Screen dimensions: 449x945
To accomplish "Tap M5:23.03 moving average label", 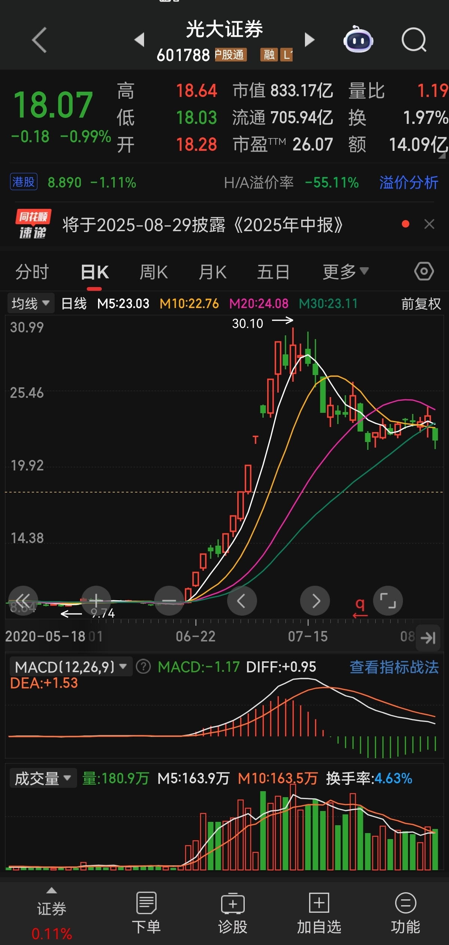I will coord(123,304).
